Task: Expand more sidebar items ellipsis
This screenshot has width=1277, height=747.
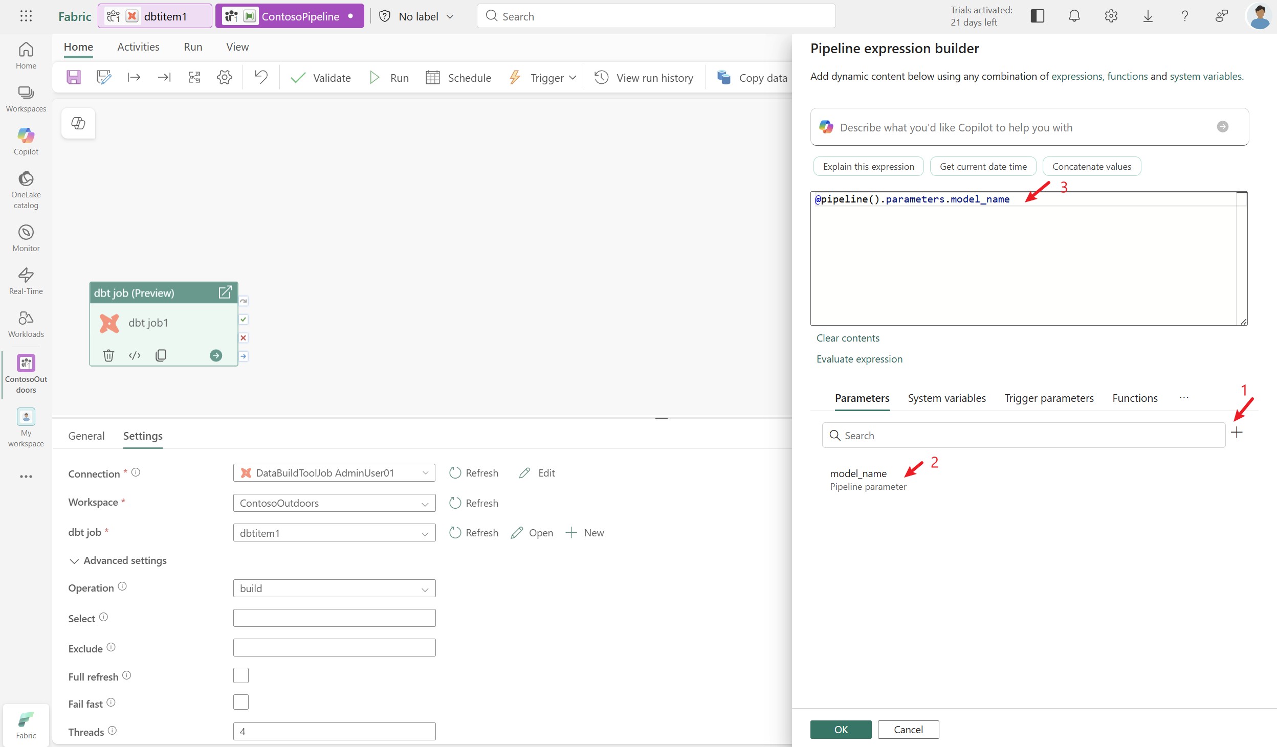Action: tap(26, 477)
